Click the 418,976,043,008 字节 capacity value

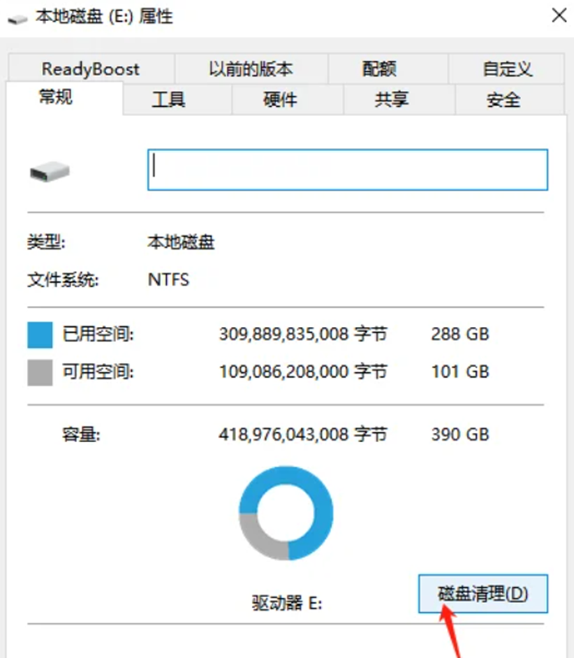[x=303, y=434]
